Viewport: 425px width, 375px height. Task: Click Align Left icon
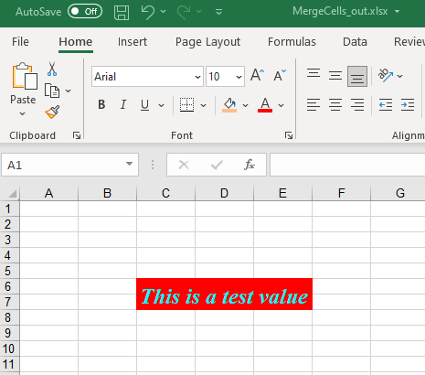coord(313,105)
